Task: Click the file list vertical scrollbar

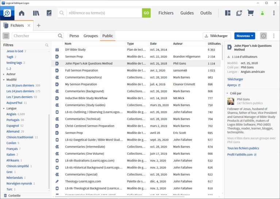Action: [222, 52]
